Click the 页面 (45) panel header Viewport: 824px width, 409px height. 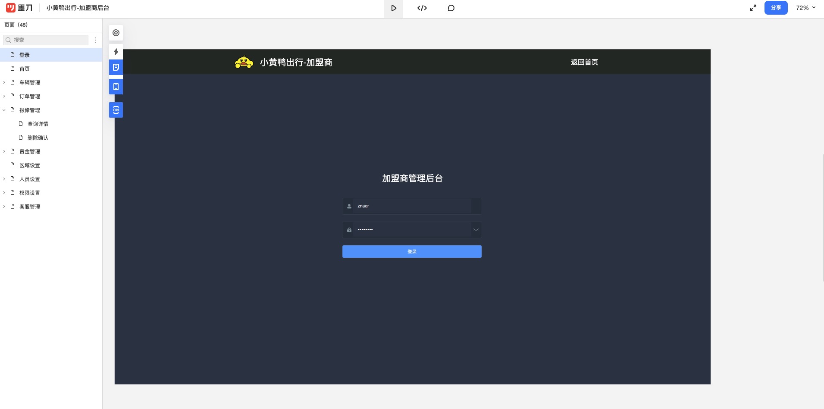(16, 25)
